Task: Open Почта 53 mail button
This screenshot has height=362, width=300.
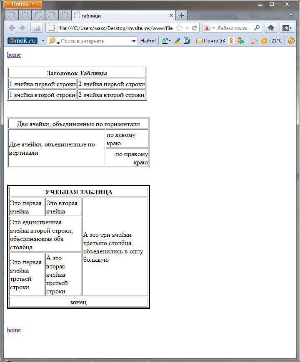Action: (x=210, y=41)
